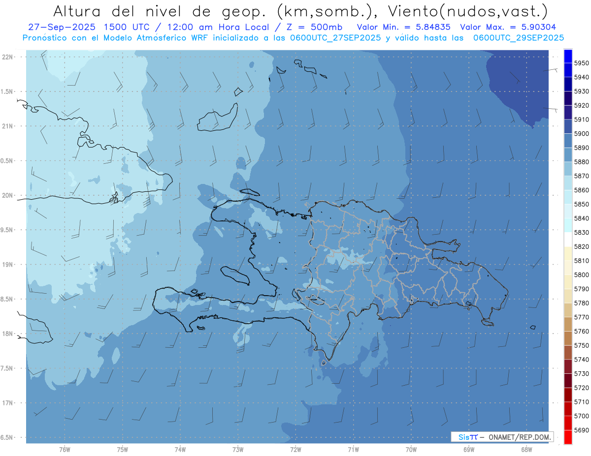591x456 pixels.
Task: Click the '21N' latitude axis label
Action: pyautogui.click(x=8, y=126)
